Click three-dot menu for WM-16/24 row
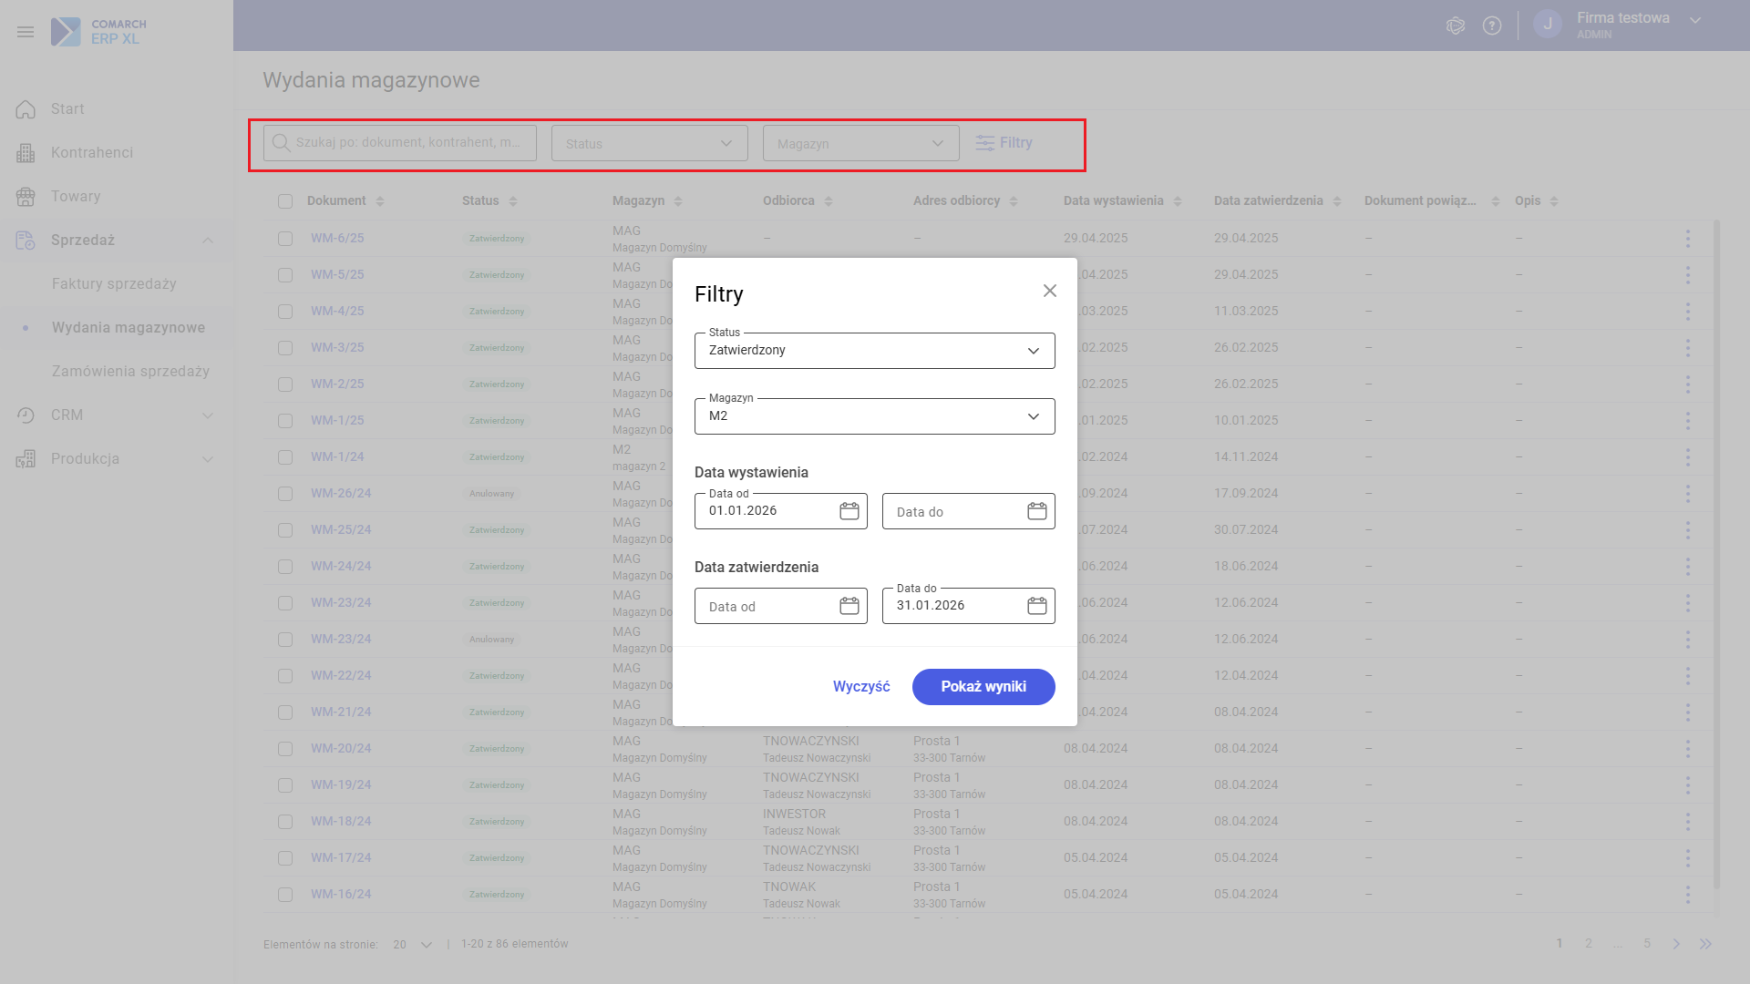The width and height of the screenshot is (1750, 984). (x=1687, y=894)
